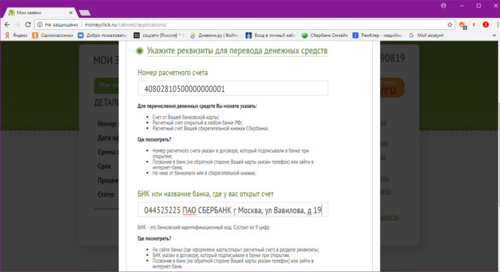Click 'Счет от Вашей банковской карты' text
The image size is (500, 272).
(x=186, y=117)
